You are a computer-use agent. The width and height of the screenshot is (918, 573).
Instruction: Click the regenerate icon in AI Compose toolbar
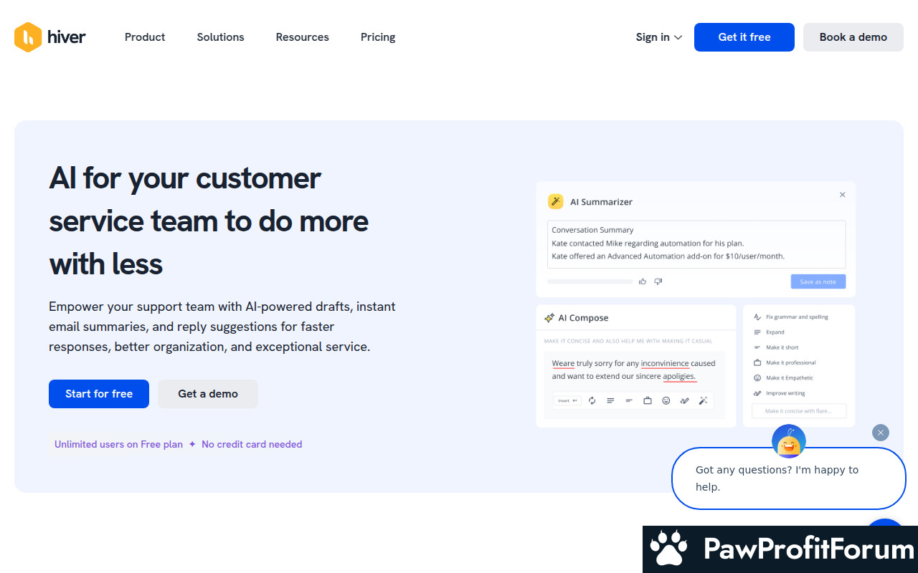tap(592, 400)
